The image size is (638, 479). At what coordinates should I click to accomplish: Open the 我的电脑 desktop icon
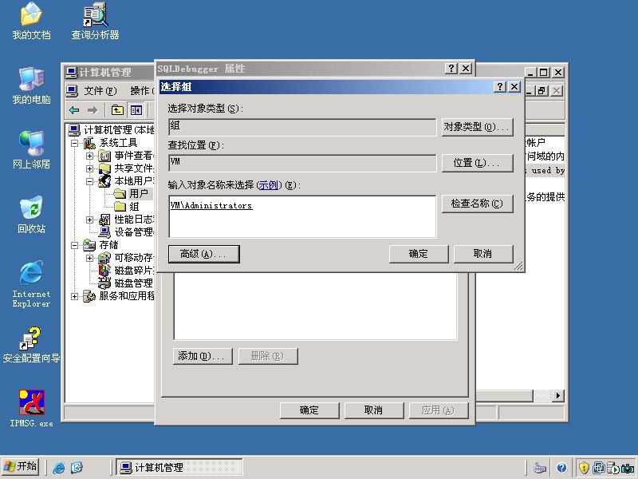coord(31,85)
